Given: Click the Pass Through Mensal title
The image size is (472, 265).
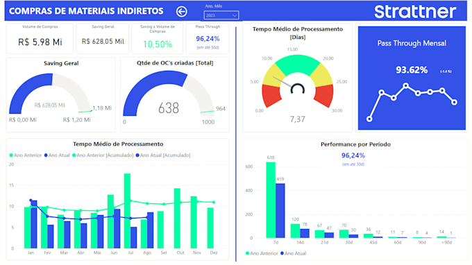Looking at the screenshot, I should tap(412, 43).
